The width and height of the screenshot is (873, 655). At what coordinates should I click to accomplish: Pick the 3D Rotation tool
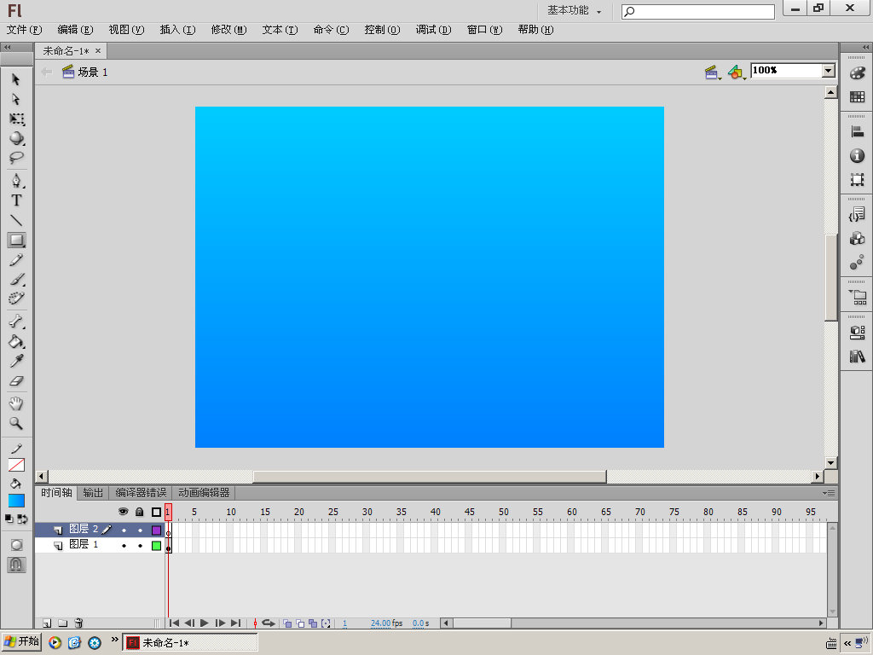[x=16, y=138]
